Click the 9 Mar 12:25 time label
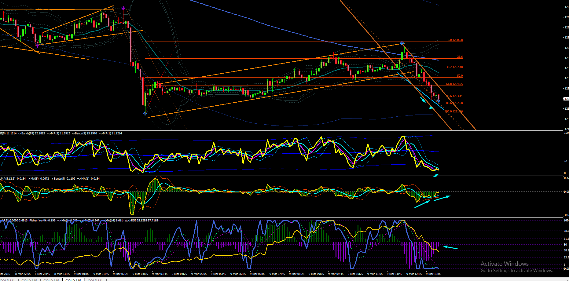The width and height of the screenshot is (569, 281). click(x=414, y=274)
